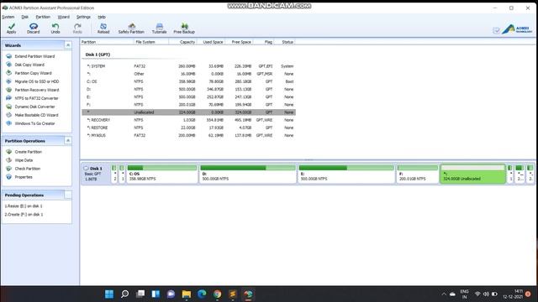This screenshot has height=302, width=538.
Task: Select D: 500GB partition block in disk map
Action: click(x=247, y=174)
